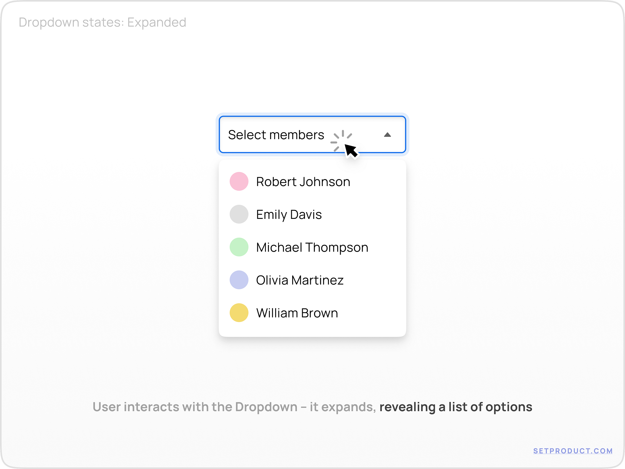The height and width of the screenshot is (469, 625).
Task: Click William Brown's yellow avatar circle
Action: pyautogui.click(x=239, y=312)
